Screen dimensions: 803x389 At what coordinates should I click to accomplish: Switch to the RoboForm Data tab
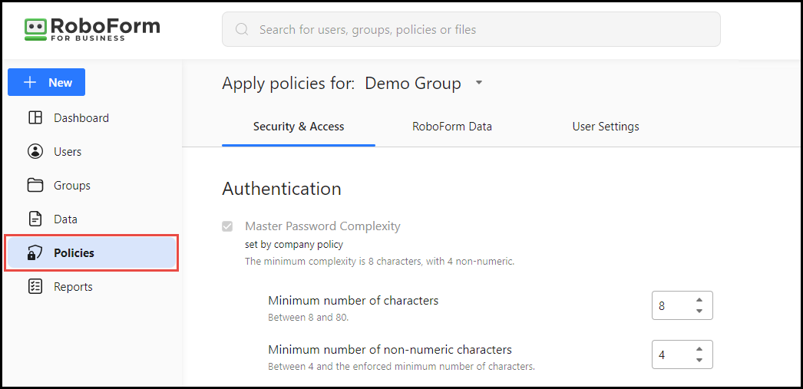click(x=452, y=127)
